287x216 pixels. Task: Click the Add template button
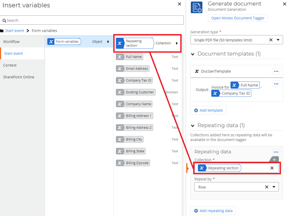(208, 111)
